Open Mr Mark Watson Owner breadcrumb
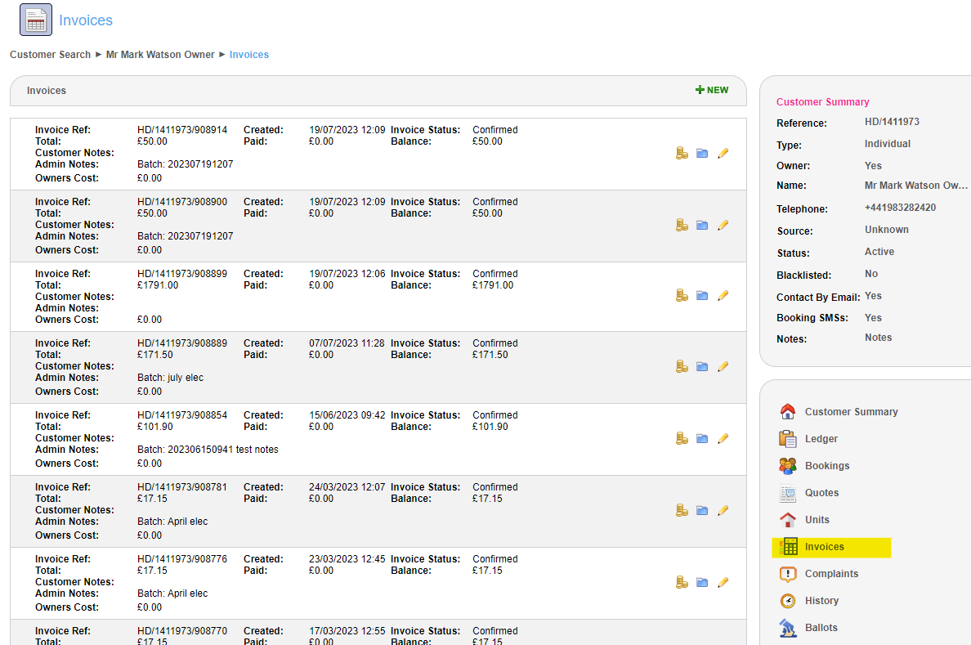971x645 pixels. pyautogui.click(x=159, y=55)
